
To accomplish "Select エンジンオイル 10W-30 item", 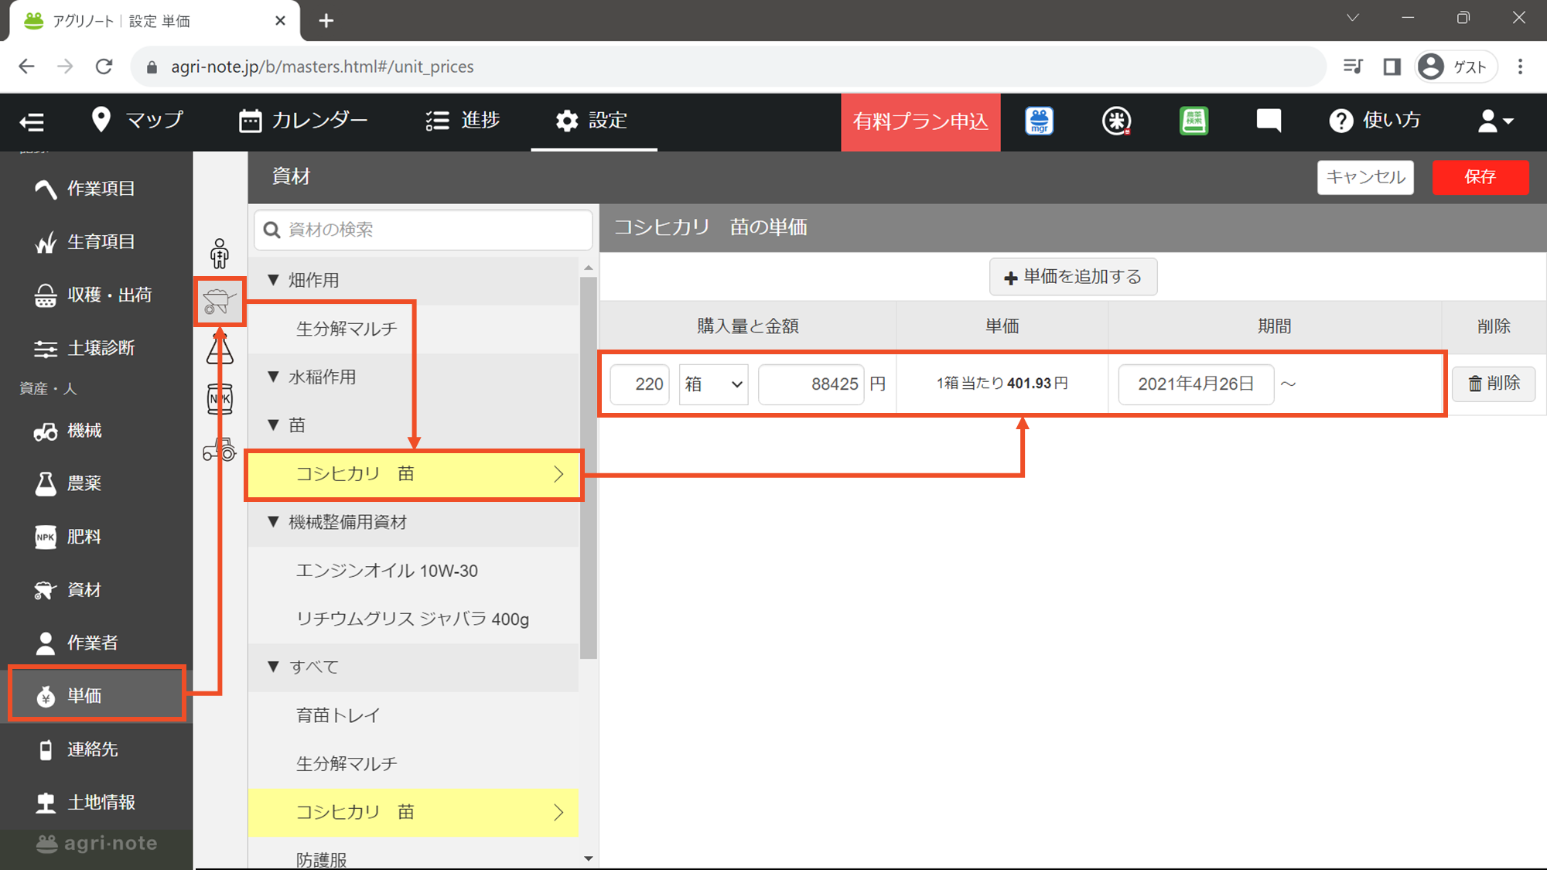I will point(413,571).
